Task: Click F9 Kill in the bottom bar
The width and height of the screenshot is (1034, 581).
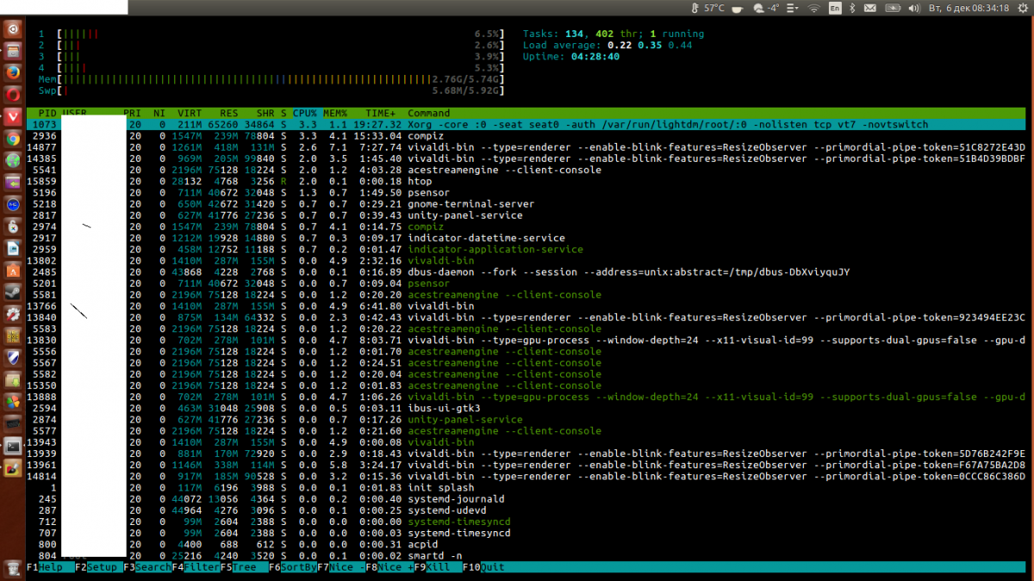Action: (x=438, y=568)
